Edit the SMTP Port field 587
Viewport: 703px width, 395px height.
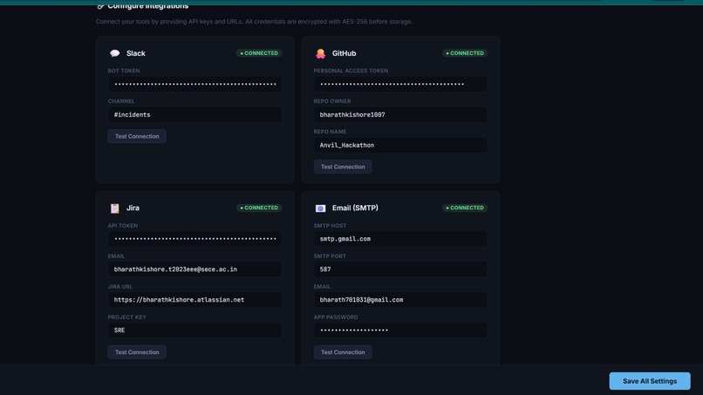click(x=400, y=269)
